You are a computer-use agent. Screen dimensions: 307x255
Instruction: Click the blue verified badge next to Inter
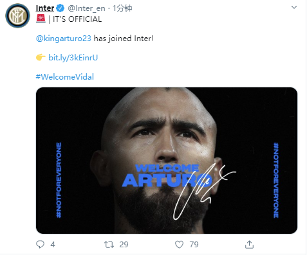[60, 8]
